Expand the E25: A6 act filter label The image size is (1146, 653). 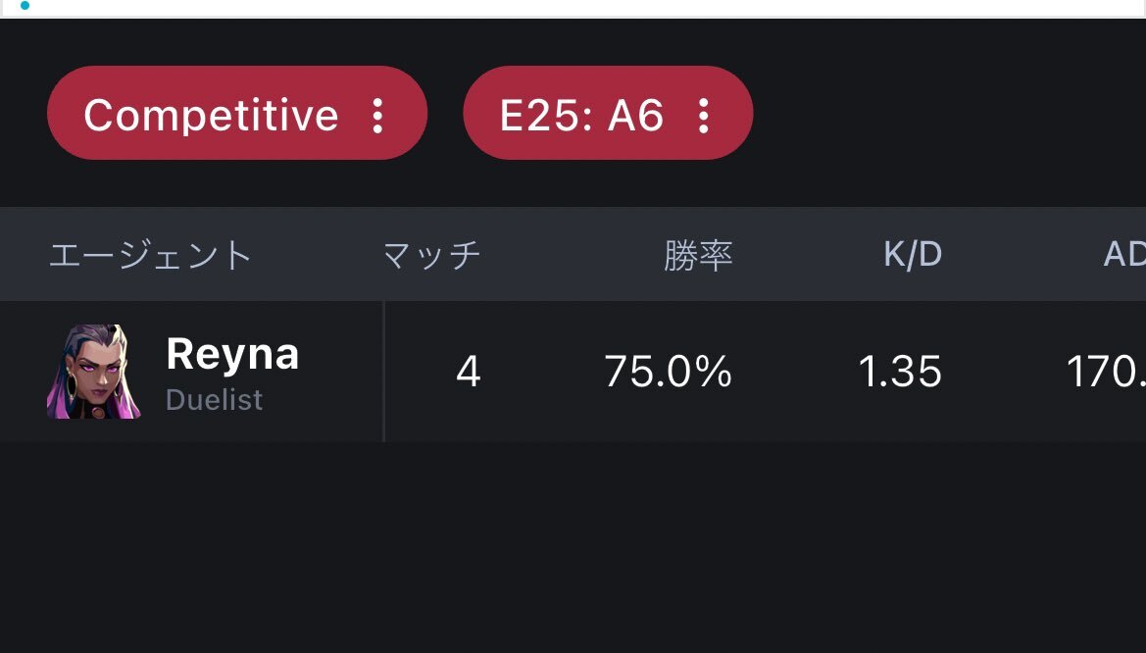(x=581, y=115)
